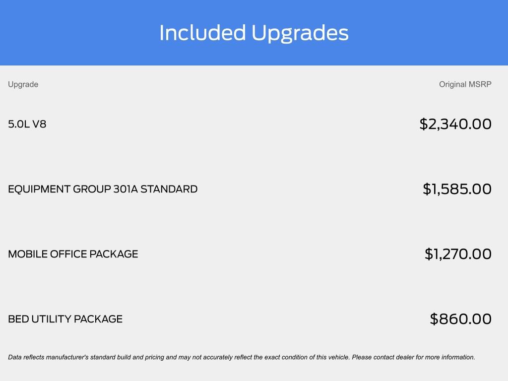Viewport: 508px width, 381px height.
Task: Click the $1,585.00 MSRP value
Action: (x=457, y=189)
